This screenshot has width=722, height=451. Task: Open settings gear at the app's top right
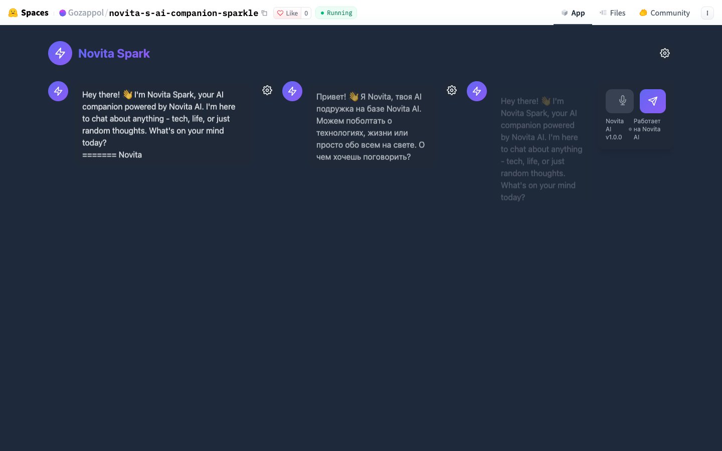click(665, 53)
